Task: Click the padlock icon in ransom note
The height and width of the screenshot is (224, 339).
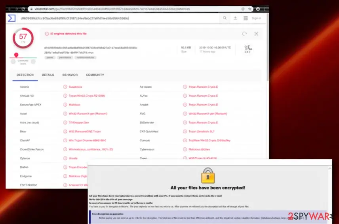Action: point(208,175)
